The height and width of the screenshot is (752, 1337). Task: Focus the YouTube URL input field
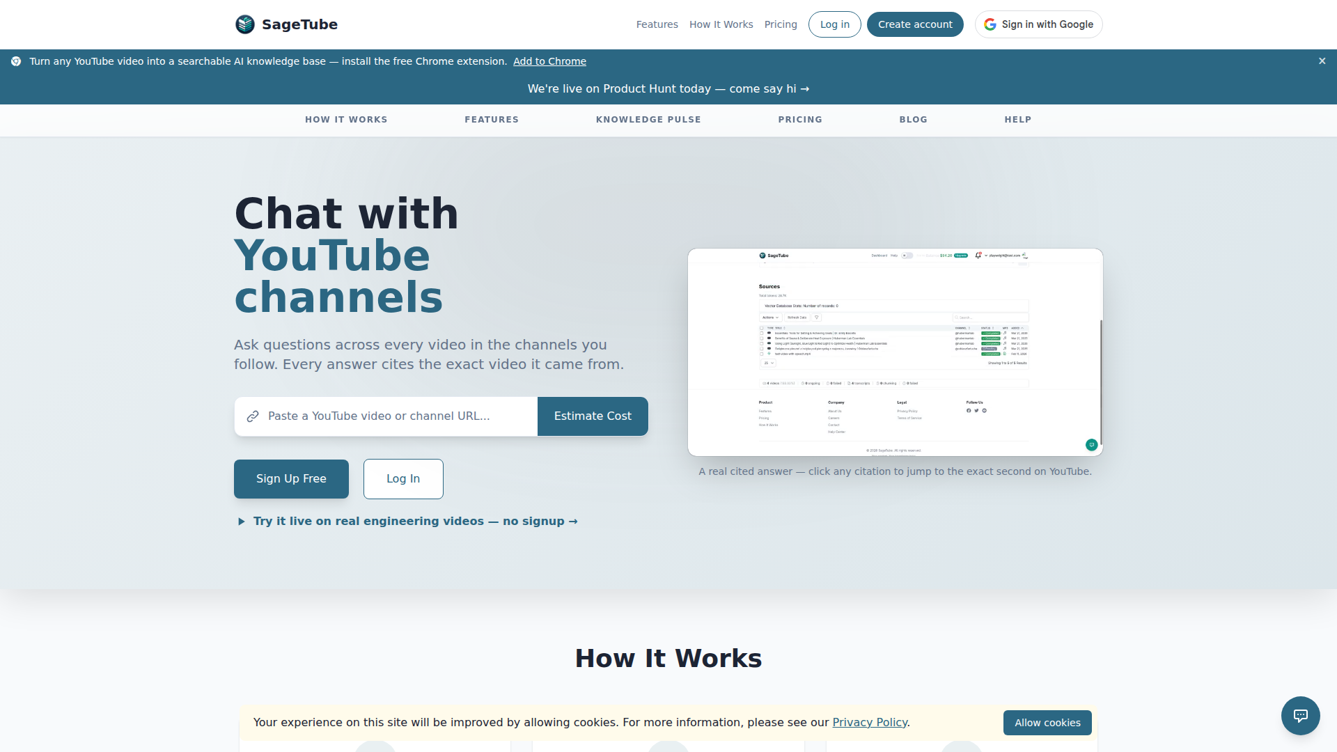(386, 416)
